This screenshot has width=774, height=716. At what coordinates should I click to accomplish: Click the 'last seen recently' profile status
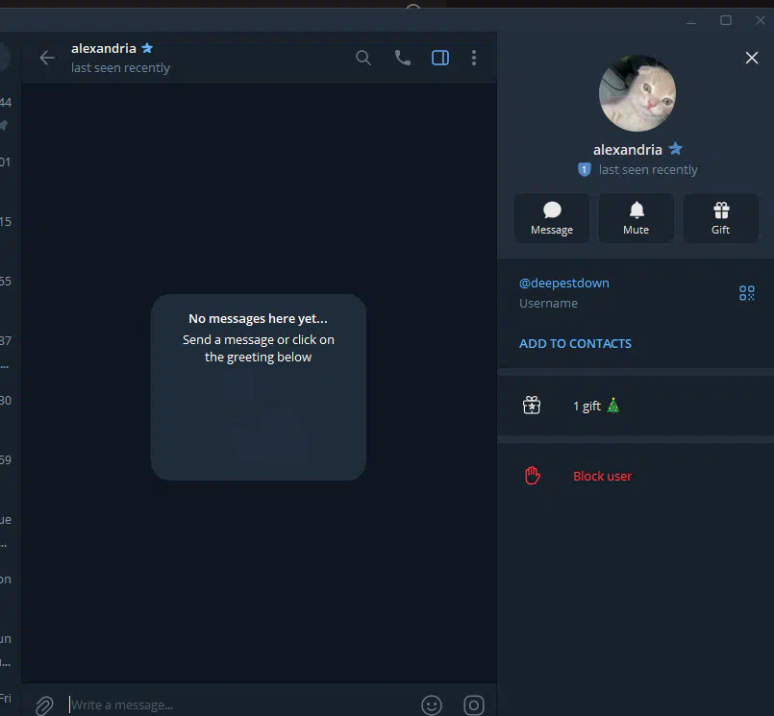[x=648, y=170]
